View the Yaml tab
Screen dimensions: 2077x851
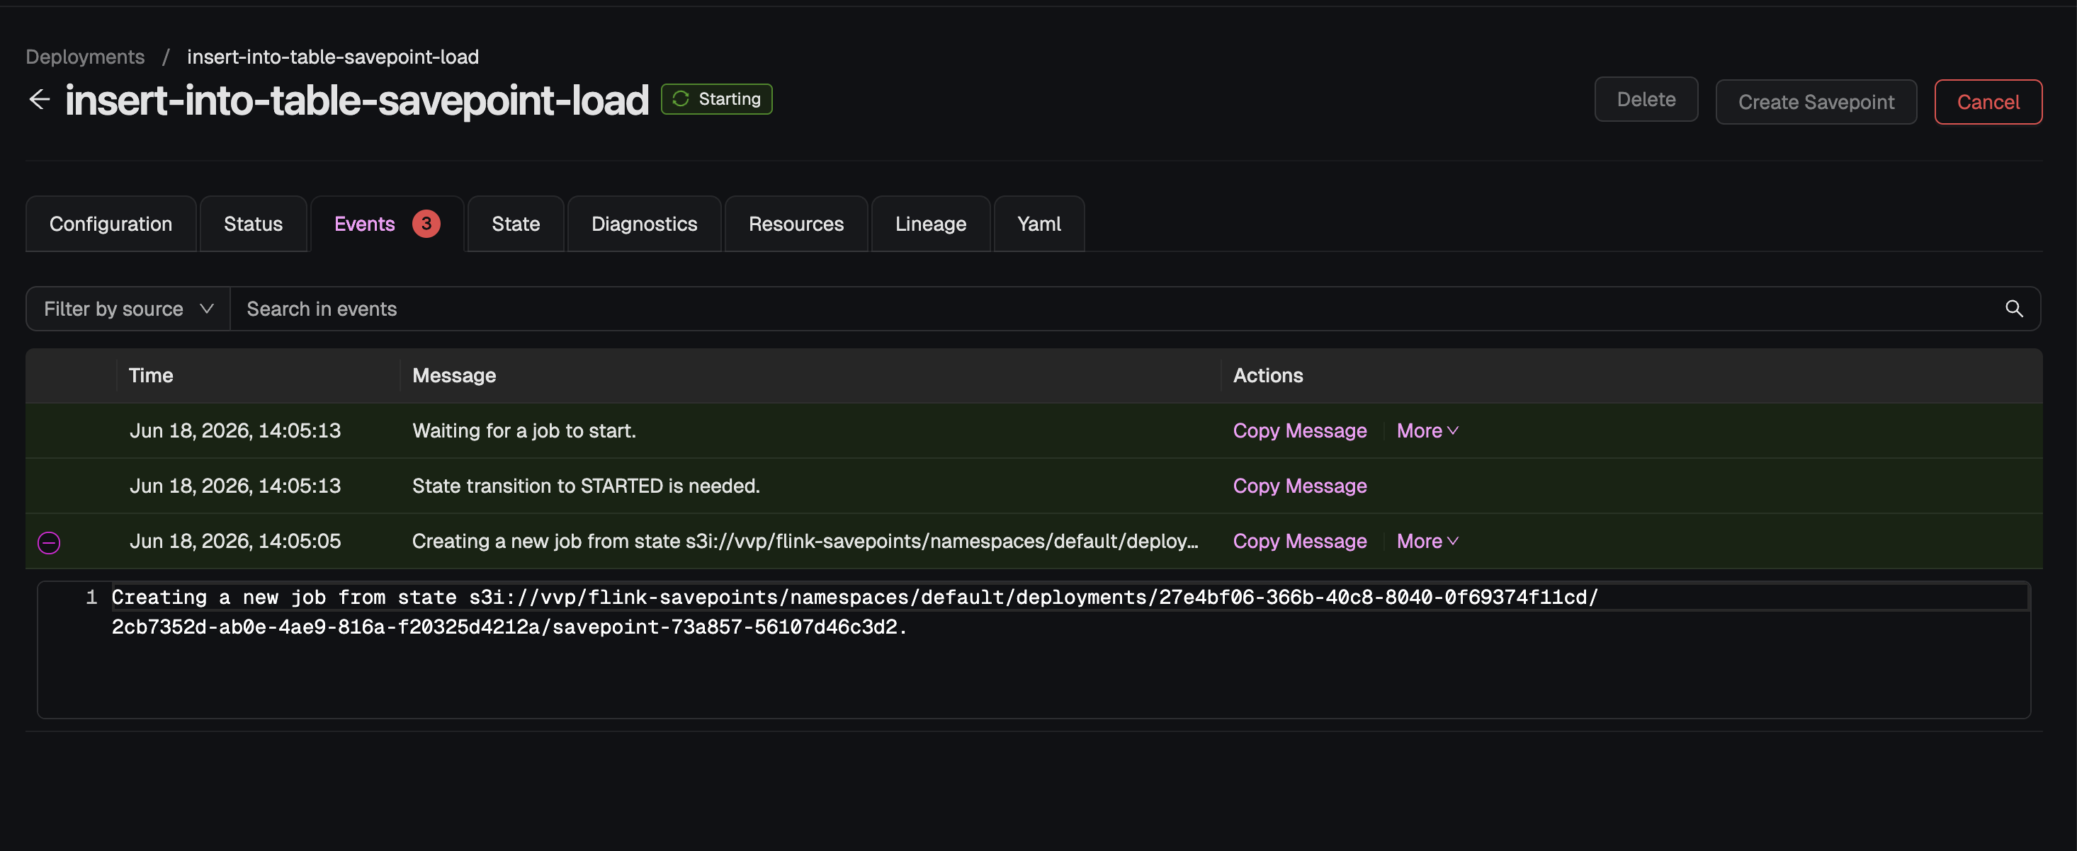[1038, 224]
